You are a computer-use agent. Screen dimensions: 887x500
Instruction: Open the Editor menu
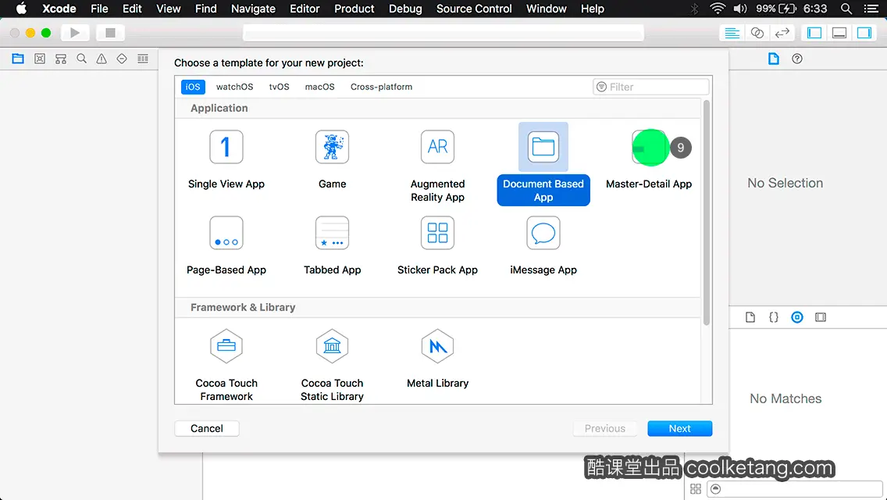[x=305, y=9]
